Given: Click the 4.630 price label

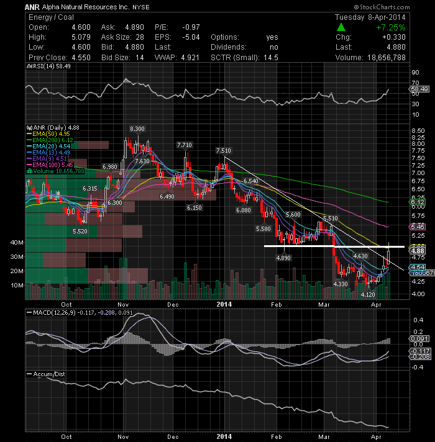Looking at the screenshot, I should [360, 256].
